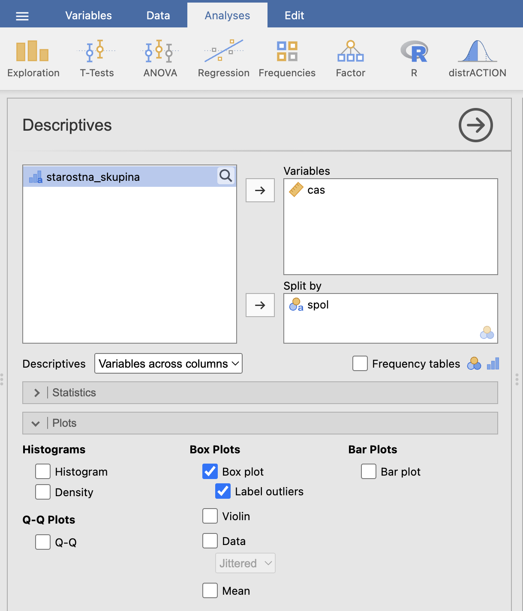This screenshot has height=611, width=523.
Task: Open the Exploration analyses menu
Action: tap(33, 59)
